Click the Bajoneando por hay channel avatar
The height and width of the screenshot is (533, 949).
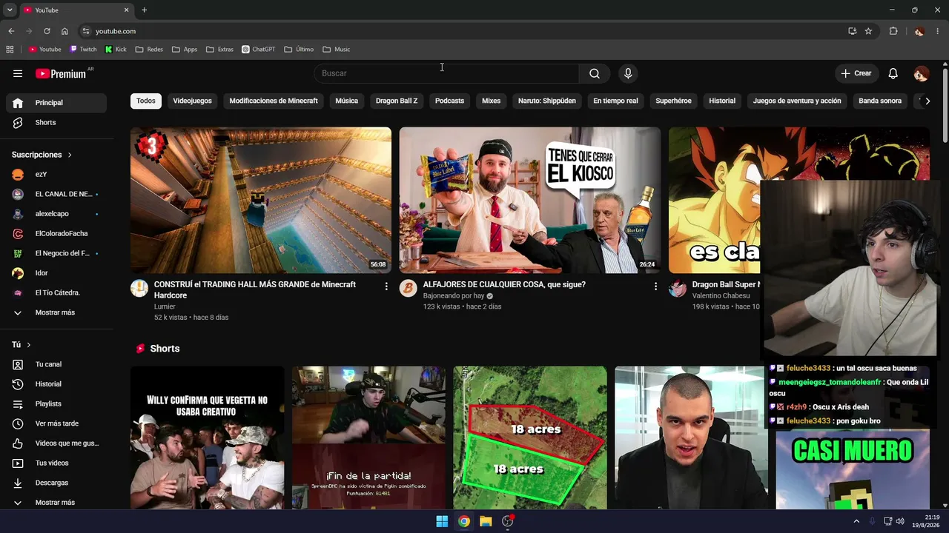click(409, 289)
